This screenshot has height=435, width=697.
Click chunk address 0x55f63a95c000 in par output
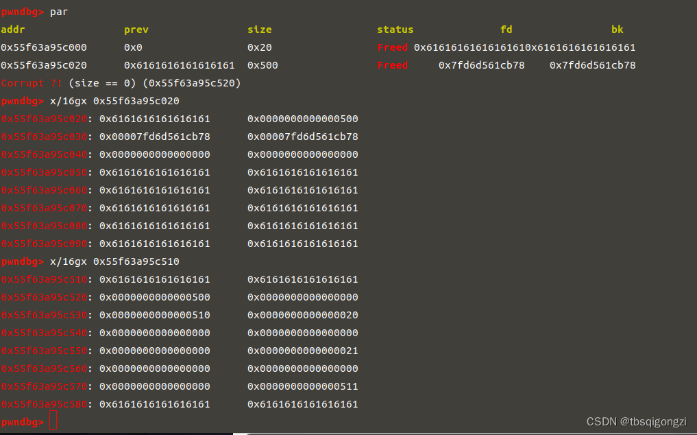pos(44,47)
